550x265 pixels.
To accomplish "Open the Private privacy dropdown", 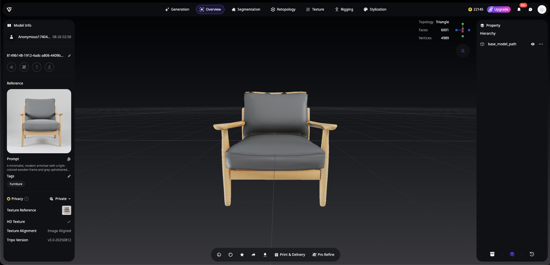I will (60, 199).
